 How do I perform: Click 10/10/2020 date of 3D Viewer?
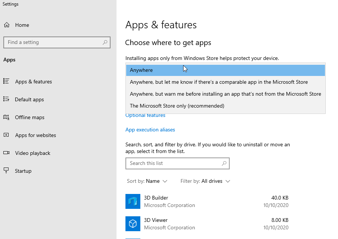[x=276, y=228]
